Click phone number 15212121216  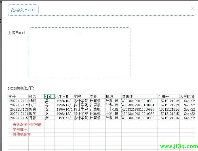pyautogui.click(x=169, y=118)
